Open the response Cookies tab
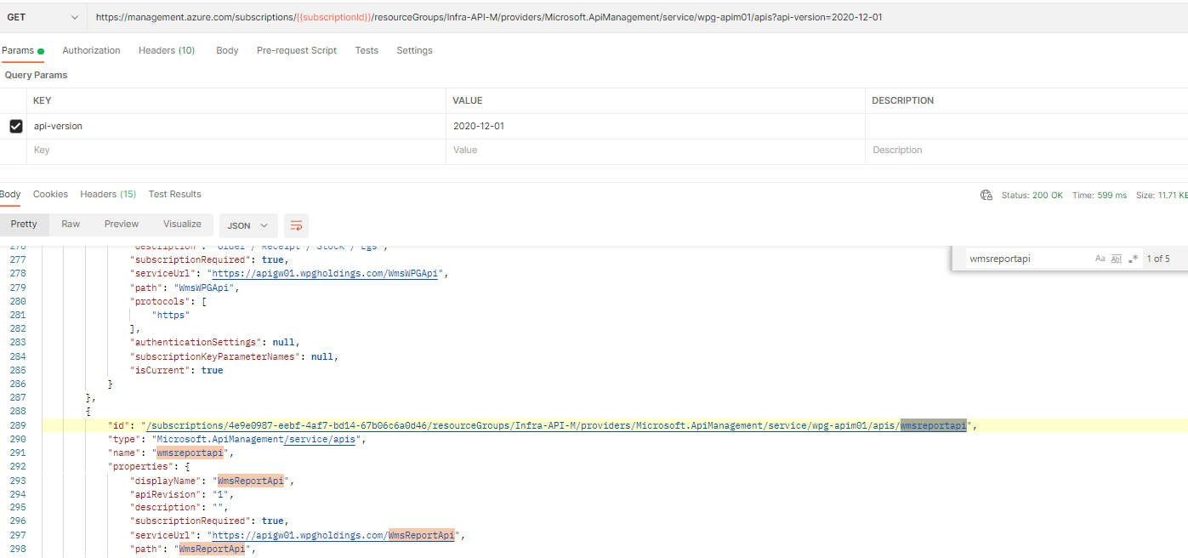The width and height of the screenshot is (1188, 558). 50,194
